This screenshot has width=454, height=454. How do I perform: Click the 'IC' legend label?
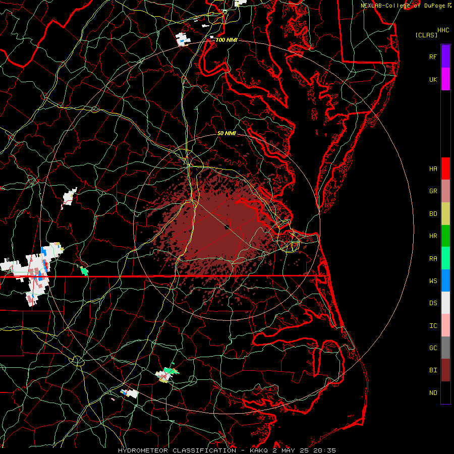[x=433, y=325]
